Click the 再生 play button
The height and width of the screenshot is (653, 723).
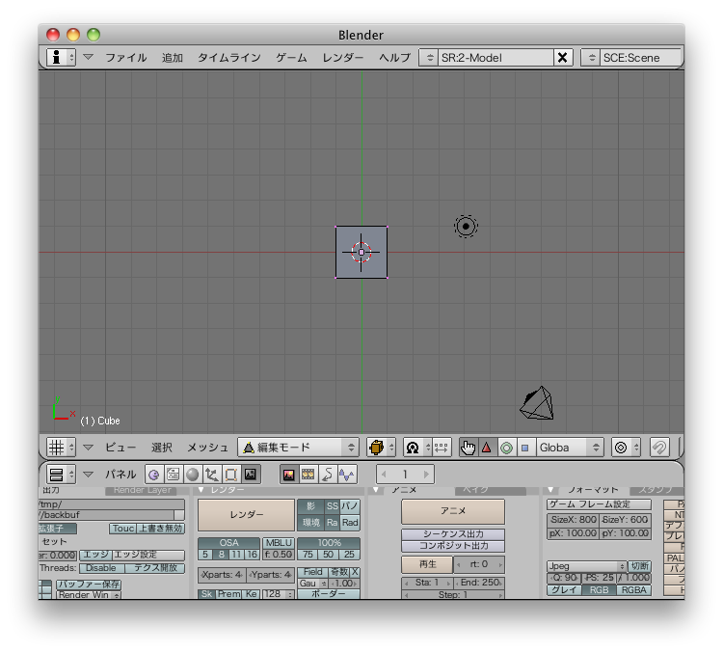[x=427, y=564]
